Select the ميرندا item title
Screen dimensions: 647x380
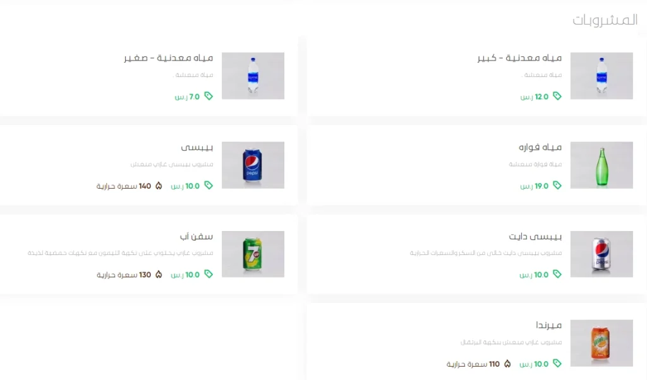549,325
